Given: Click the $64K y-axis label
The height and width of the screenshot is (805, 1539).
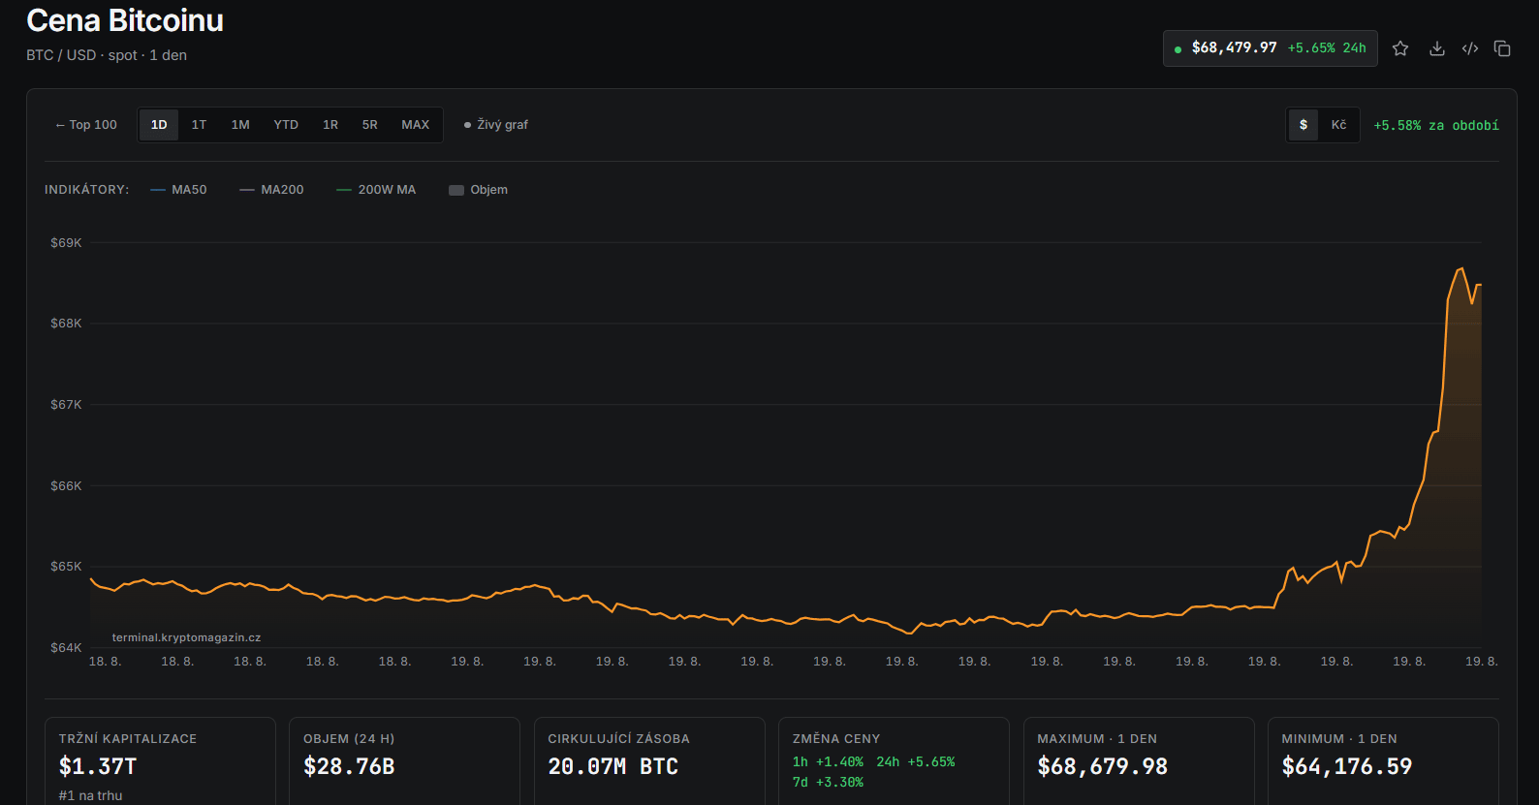Looking at the screenshot, I should click(x=66, y=648).
